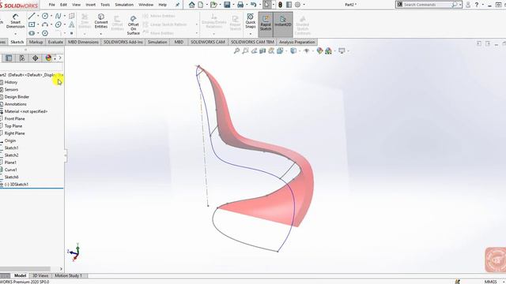506x284 pixels.
Task: Open the Motion Study 1 tab
Action: tap(68, 275)
